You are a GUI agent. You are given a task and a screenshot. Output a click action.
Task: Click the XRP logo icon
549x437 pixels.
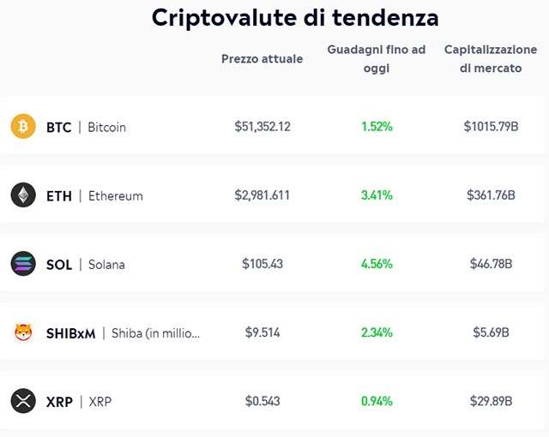coord(23,401)
